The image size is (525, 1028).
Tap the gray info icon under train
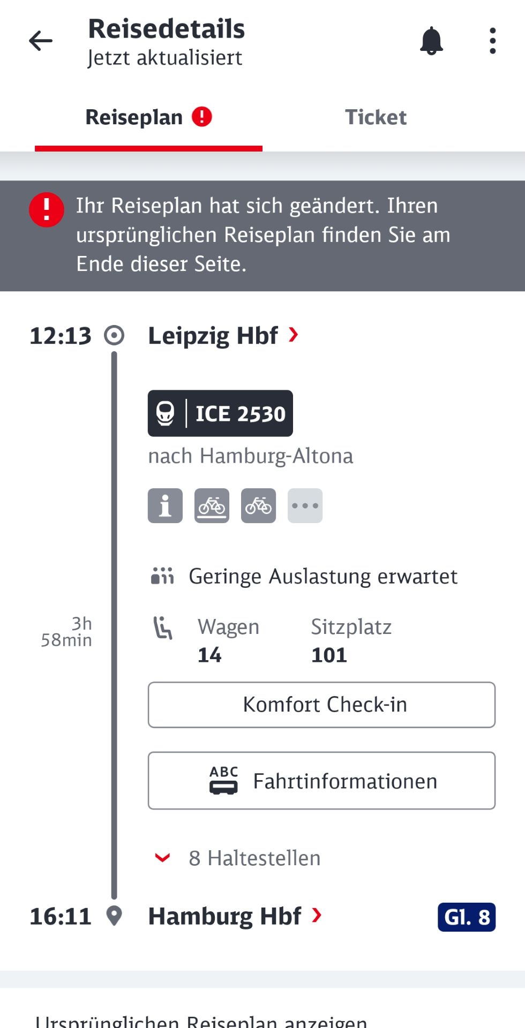165,505
